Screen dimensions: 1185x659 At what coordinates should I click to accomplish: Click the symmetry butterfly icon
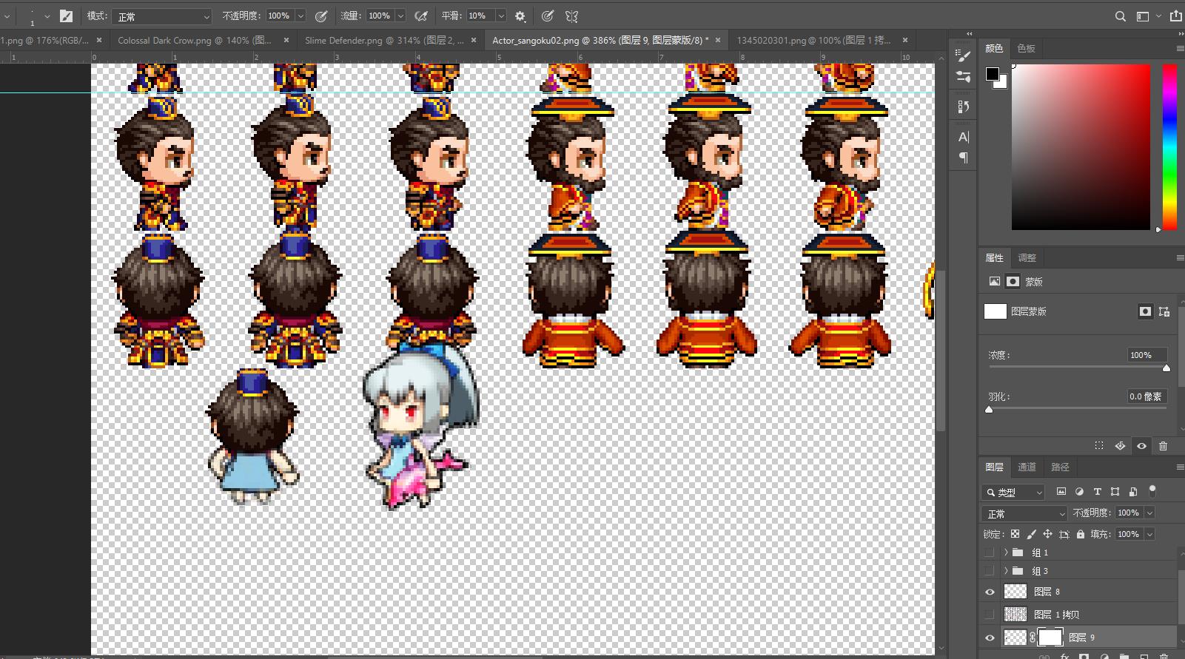point(571,16)
